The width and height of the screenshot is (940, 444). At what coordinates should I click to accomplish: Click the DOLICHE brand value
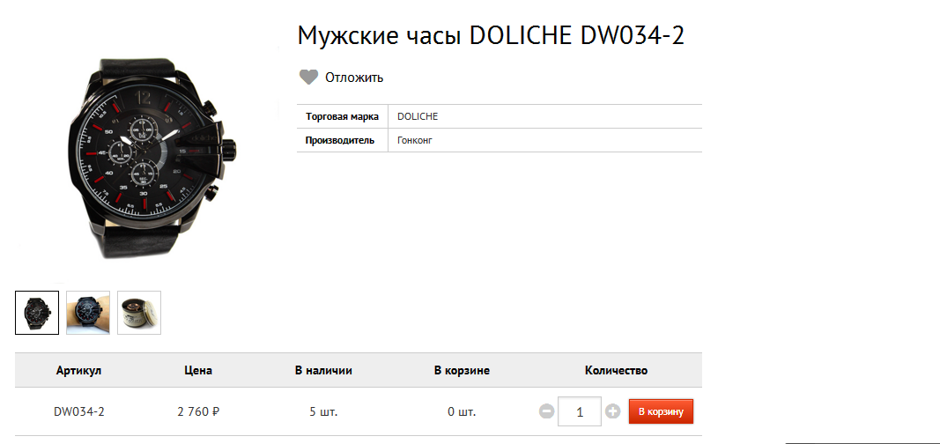pos(418,116)
